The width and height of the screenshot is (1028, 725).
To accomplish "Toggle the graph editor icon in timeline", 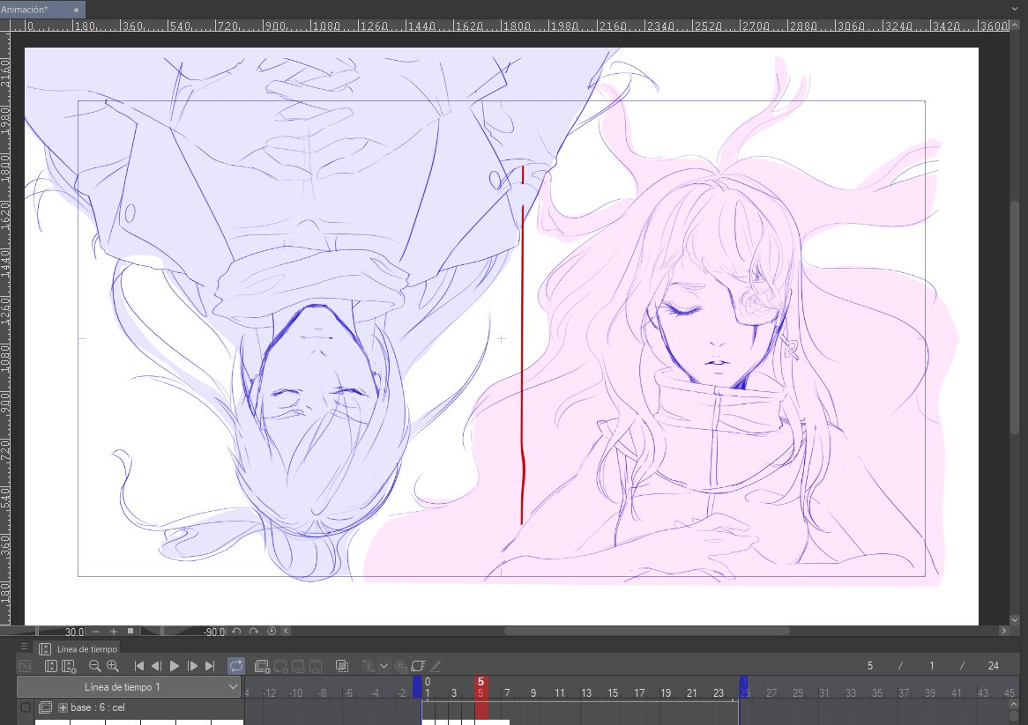I will [x=25, y=666].
